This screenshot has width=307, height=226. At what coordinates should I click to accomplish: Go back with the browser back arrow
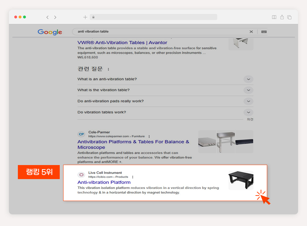tap(47, 17)
